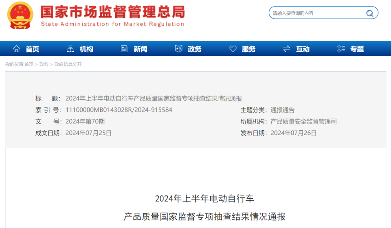The height and width of the screenshot is (228, 391).
Task: Click the services heart icon
Action: click(233, 49)
